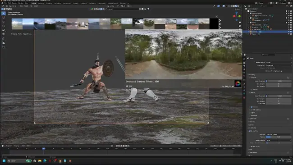Screen dimensions: 293x165
Task: Collapse the Sampling panel
Action: [252, 75]
